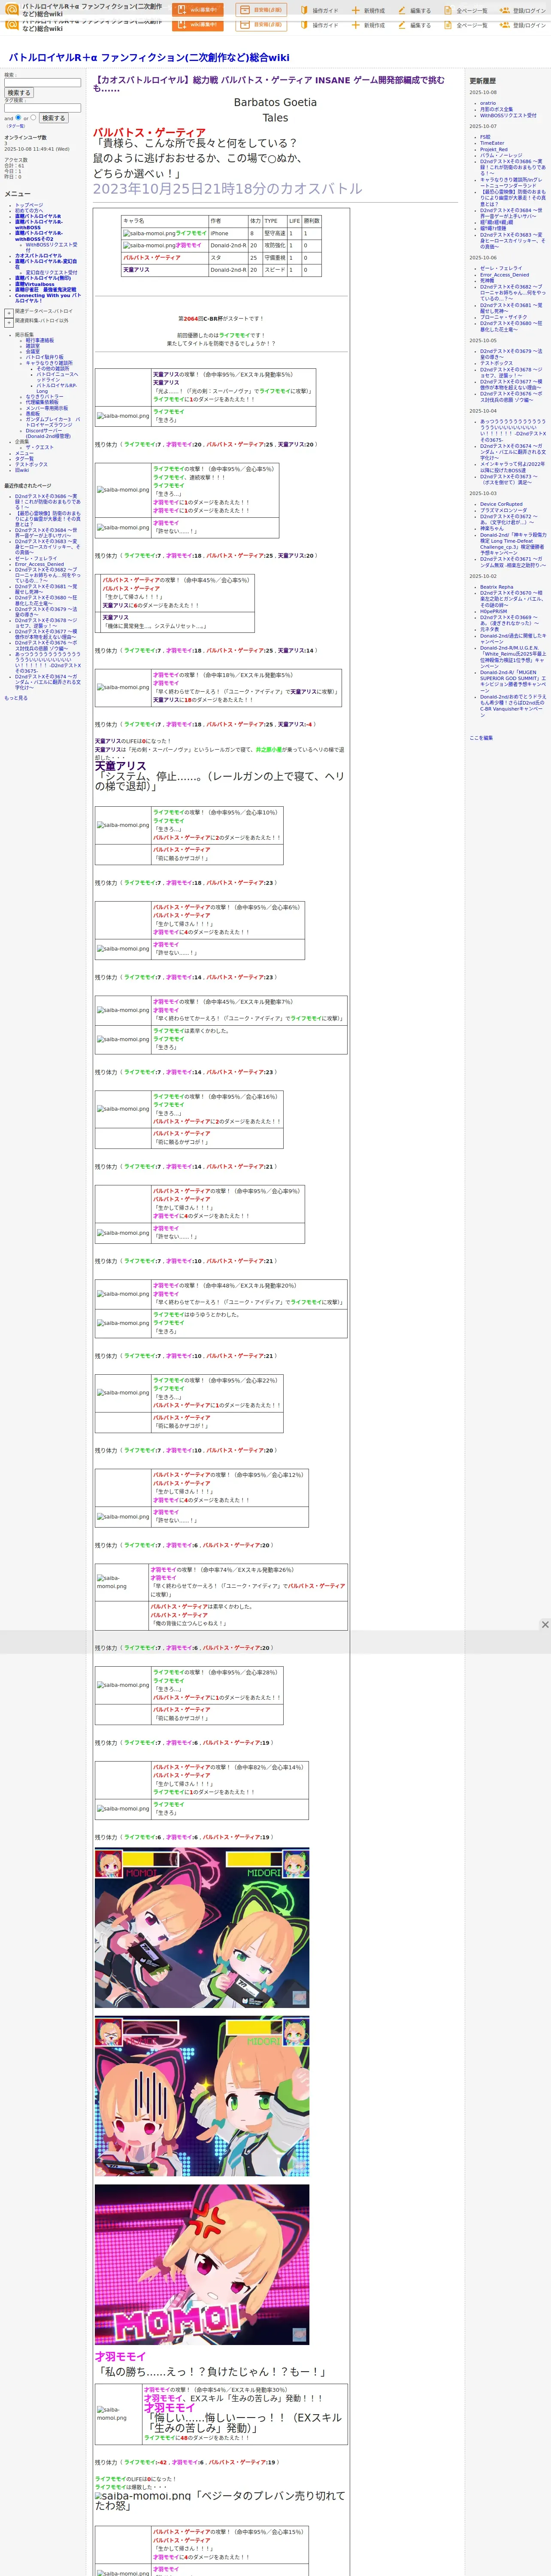Open 直轄@雀荘 最強雀鬼決定戦 link
This screenshot has width=551, height=2576.
tap(45, 290)
